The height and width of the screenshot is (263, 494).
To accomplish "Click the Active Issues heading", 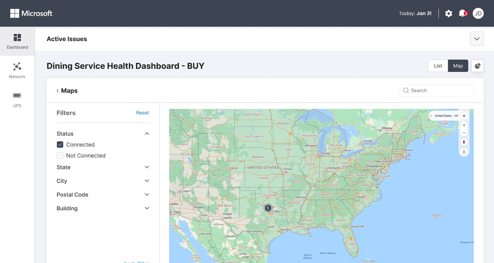I will (x=67, y=39).
